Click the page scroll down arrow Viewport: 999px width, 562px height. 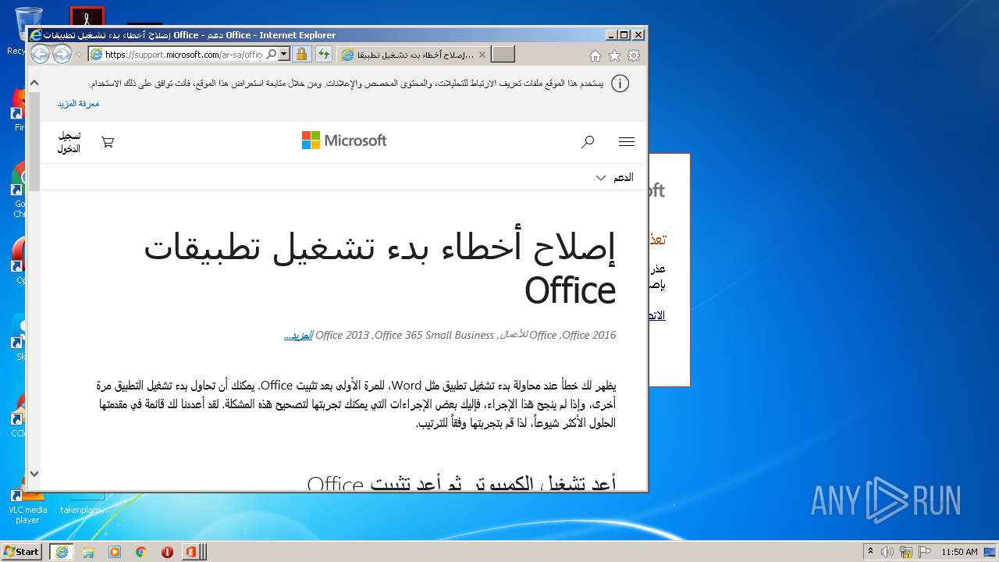pos(34,473)
